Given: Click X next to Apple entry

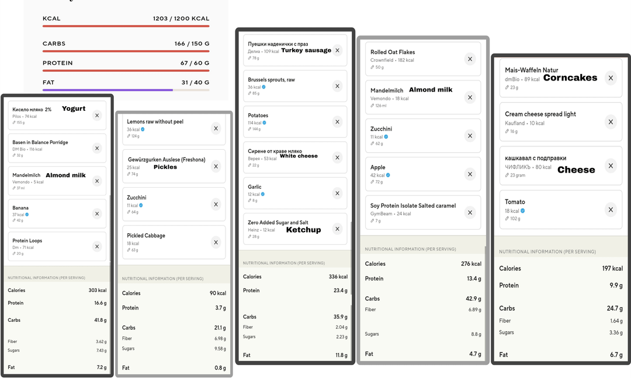Looking at the screenshot, I should 470,174.
